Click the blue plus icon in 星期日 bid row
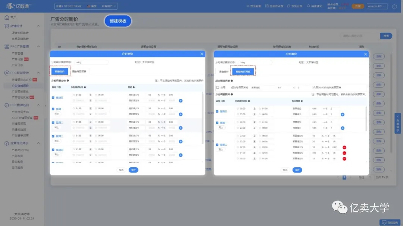 click(181, 101)
